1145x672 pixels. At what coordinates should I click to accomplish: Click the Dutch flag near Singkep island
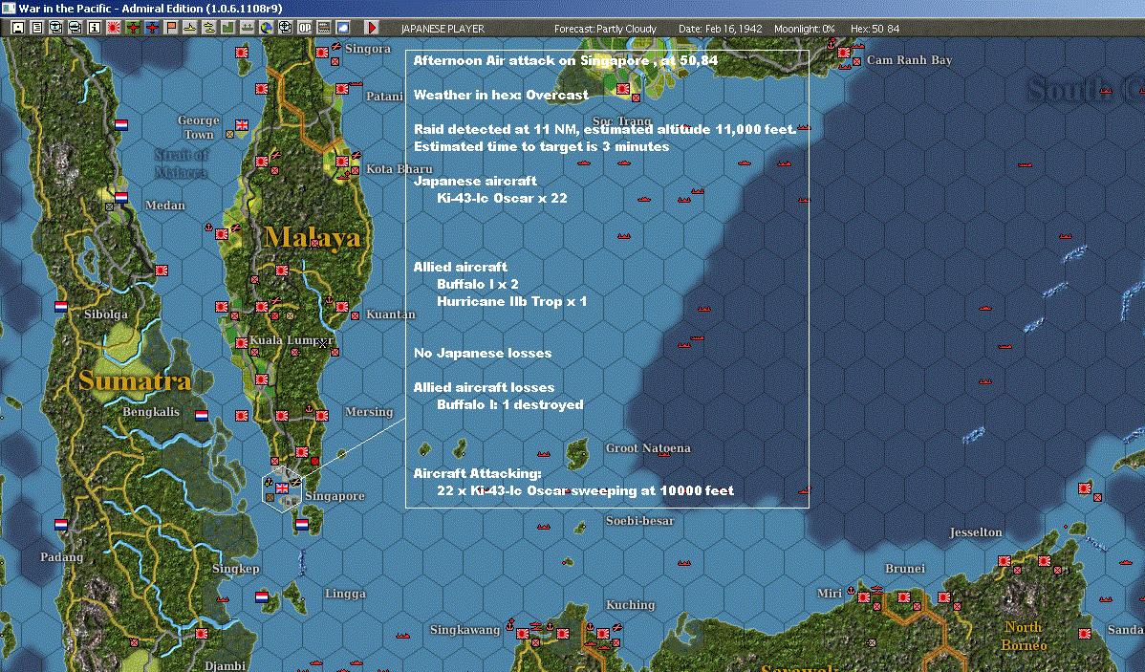(x=262, y=596)
